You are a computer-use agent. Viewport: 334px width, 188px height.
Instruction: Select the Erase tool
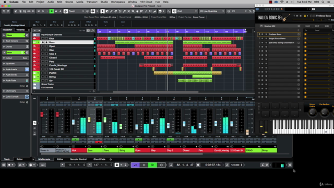pyautogui.click(x=116, y=11)
